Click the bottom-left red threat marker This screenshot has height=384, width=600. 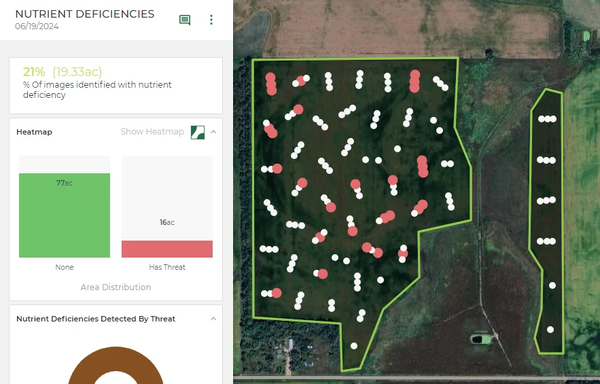click(x=277, y=293)
